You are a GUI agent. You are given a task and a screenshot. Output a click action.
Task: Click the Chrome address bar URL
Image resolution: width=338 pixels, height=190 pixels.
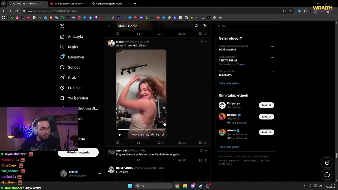click(x=52, y=11)
